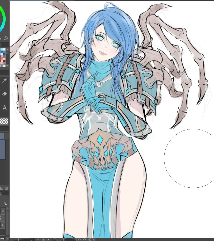214x241 pixels.
Task: Select the Auto Select magic wand tool
Action: click(5, 81)
